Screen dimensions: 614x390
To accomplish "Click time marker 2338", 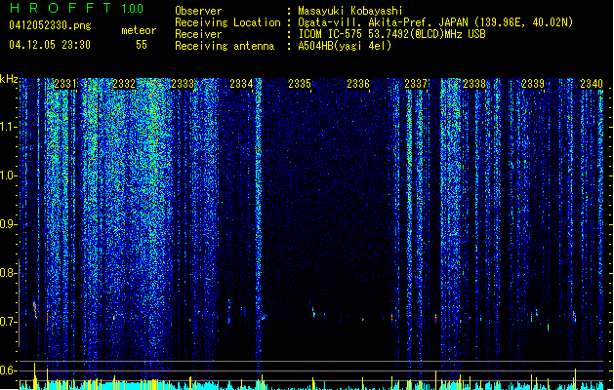I will (x=474, y=84).
